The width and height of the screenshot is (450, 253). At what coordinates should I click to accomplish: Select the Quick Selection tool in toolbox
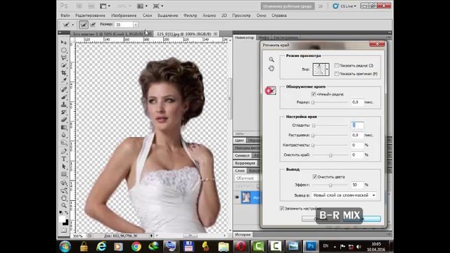(64, 65)
